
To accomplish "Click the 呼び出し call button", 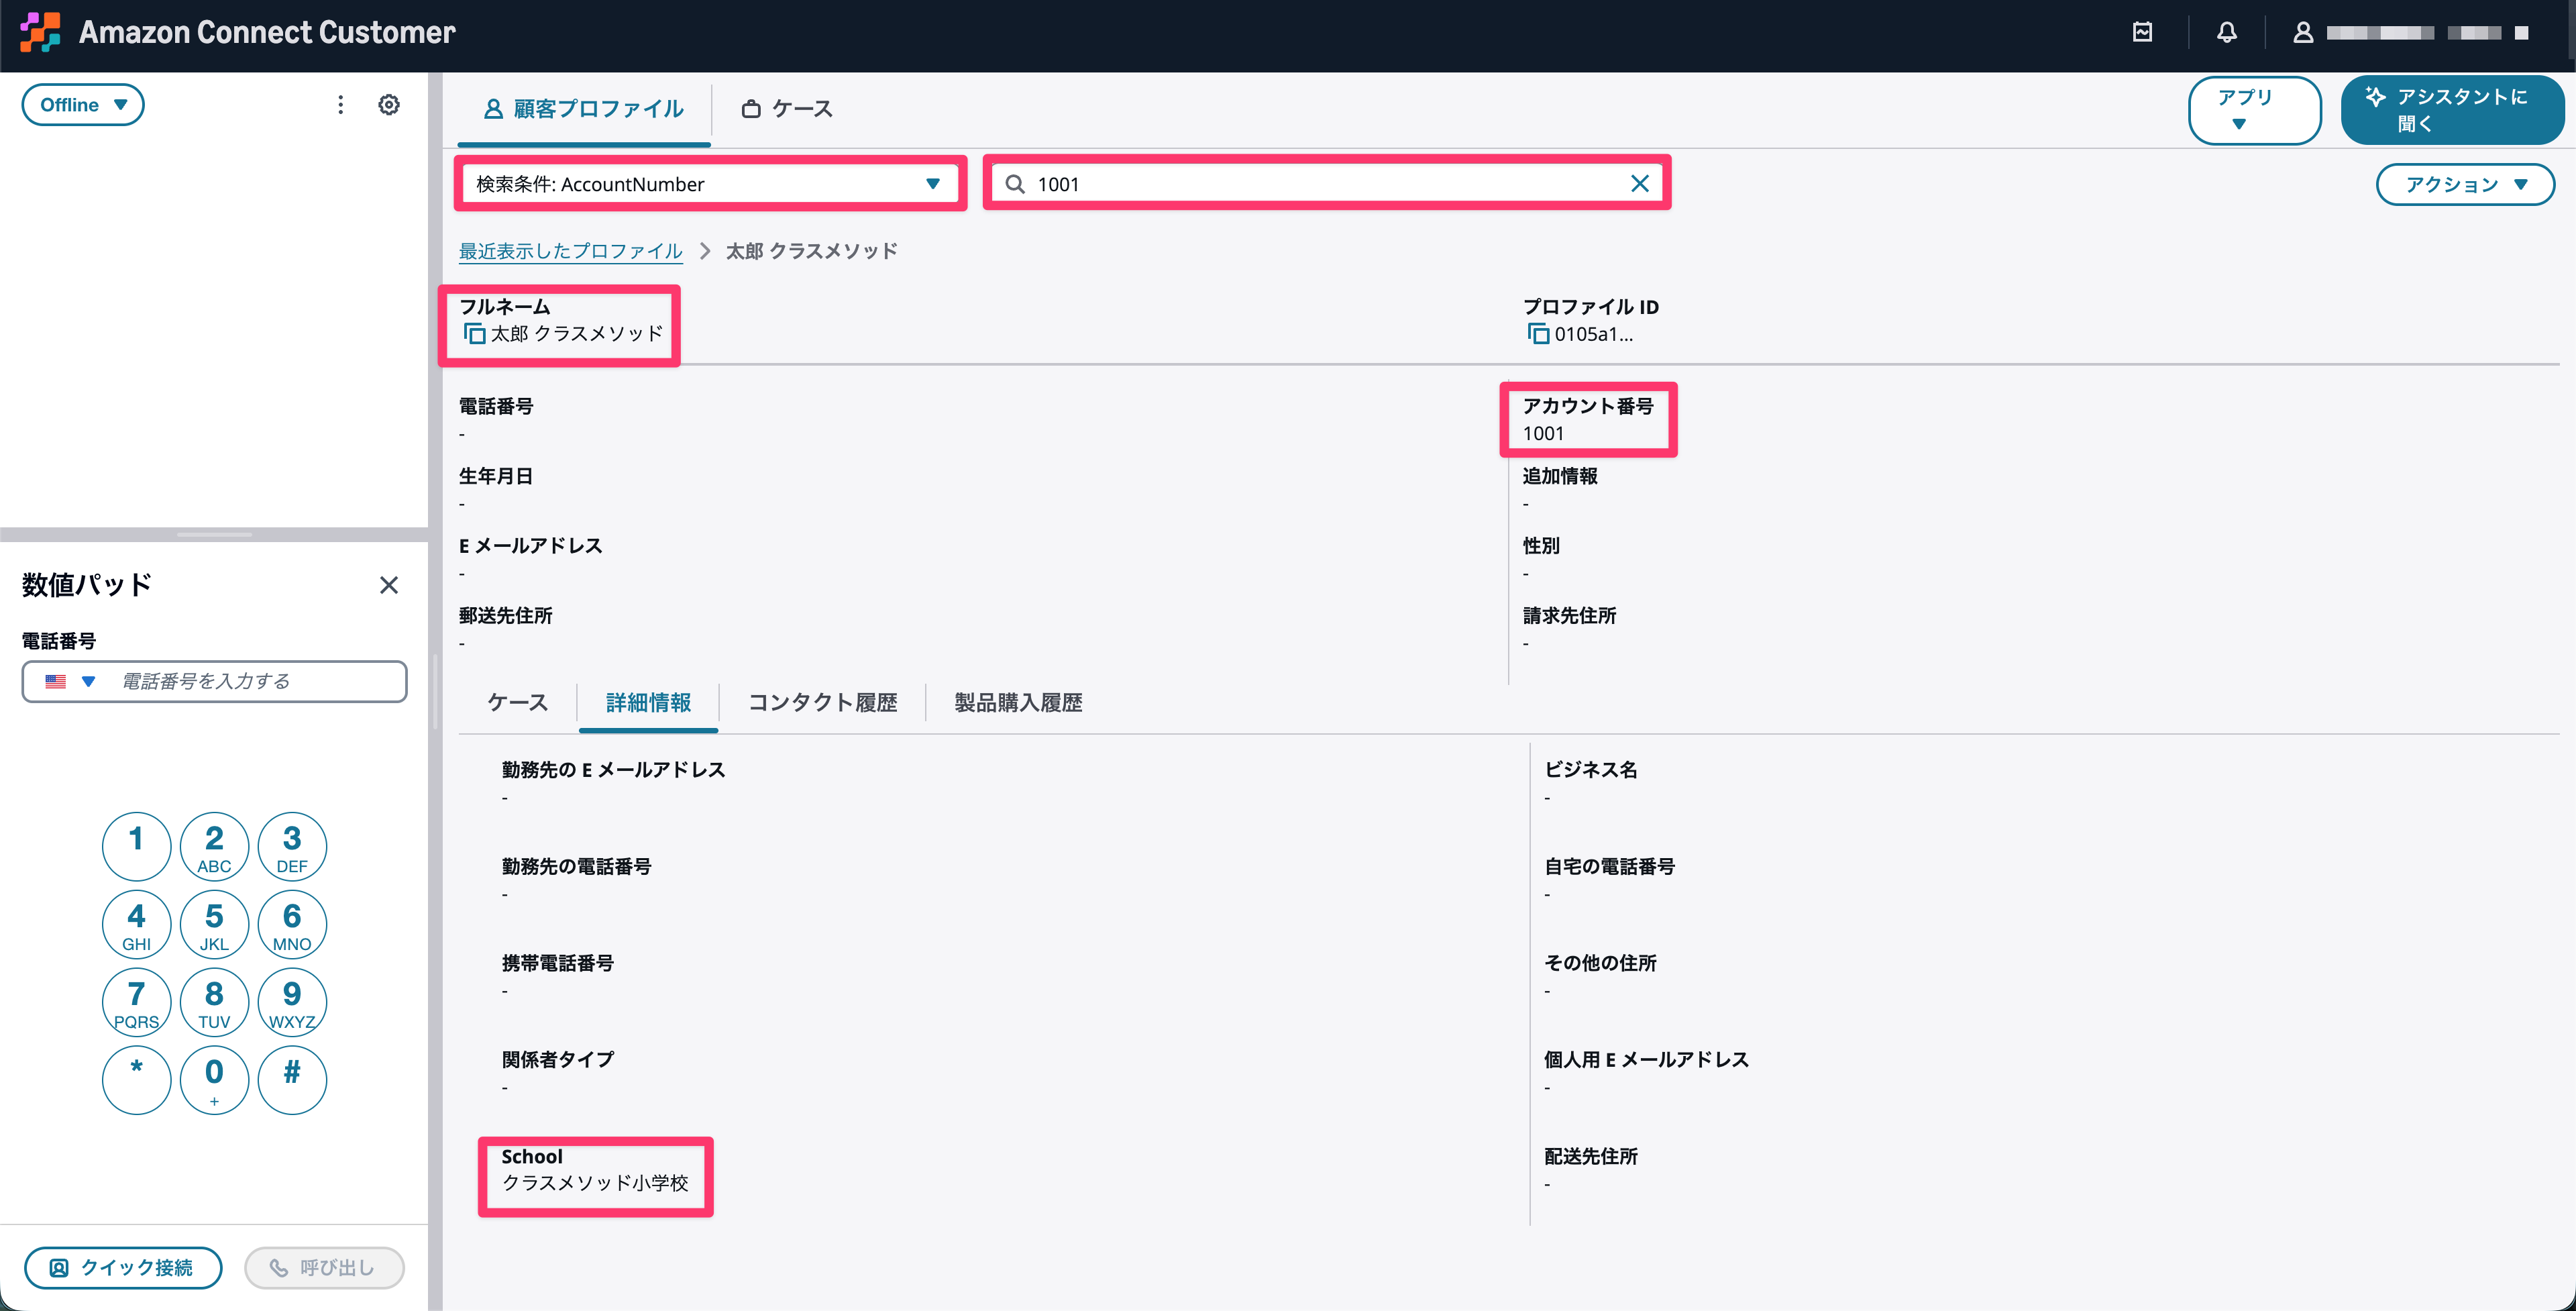I will (x=324, y=1268).
